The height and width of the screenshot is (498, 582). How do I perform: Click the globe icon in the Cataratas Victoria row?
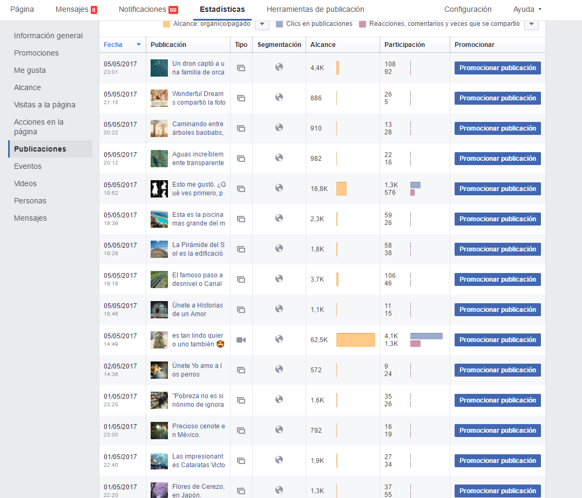click(x=279, y=460)
